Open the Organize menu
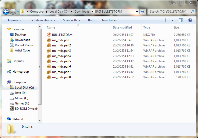The height and width of the screenshot is (138, 198). (14, 20)
